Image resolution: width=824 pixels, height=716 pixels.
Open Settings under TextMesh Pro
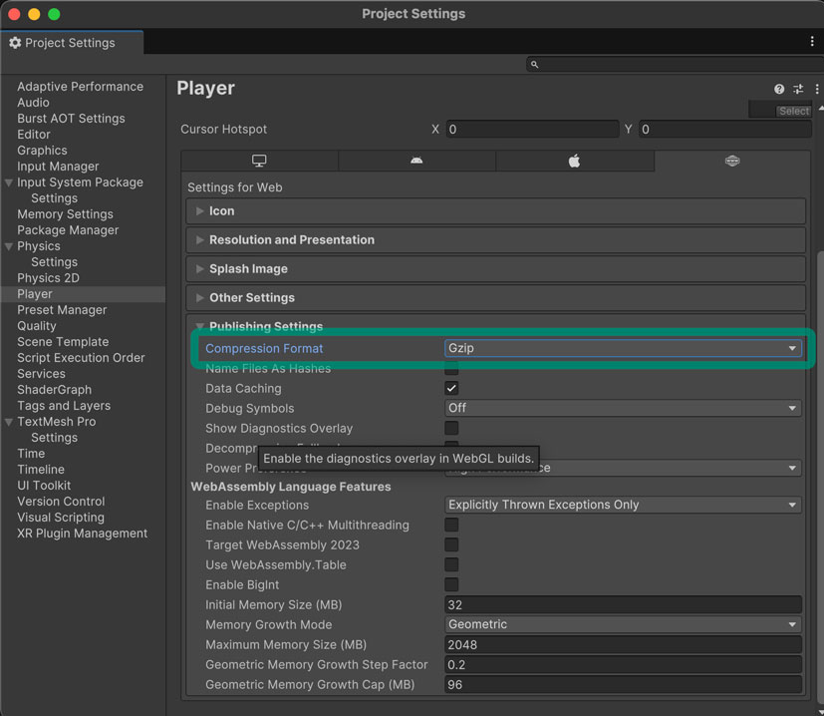coord(54,438)
